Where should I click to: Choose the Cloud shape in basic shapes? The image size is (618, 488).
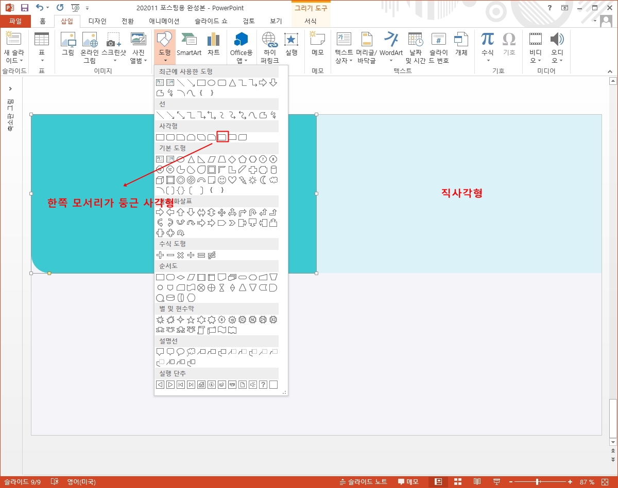[x=273, y=180]
